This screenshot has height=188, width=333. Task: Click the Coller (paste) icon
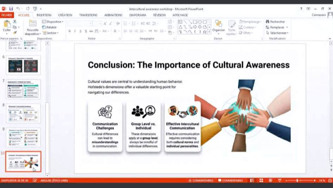coord(7,24)
